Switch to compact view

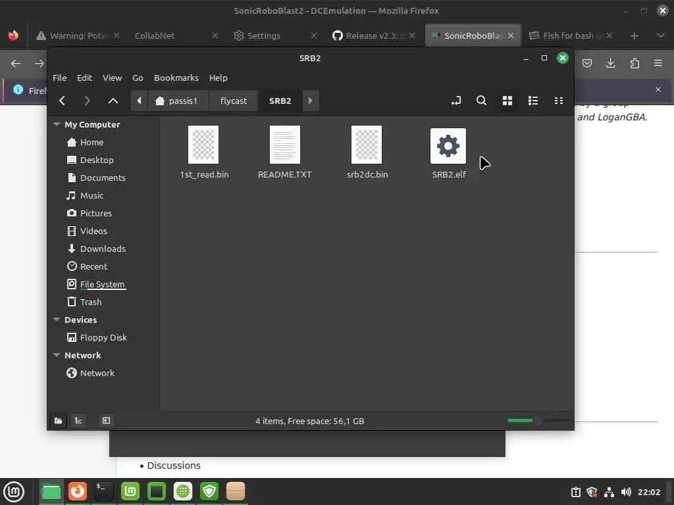pos(559,101)
